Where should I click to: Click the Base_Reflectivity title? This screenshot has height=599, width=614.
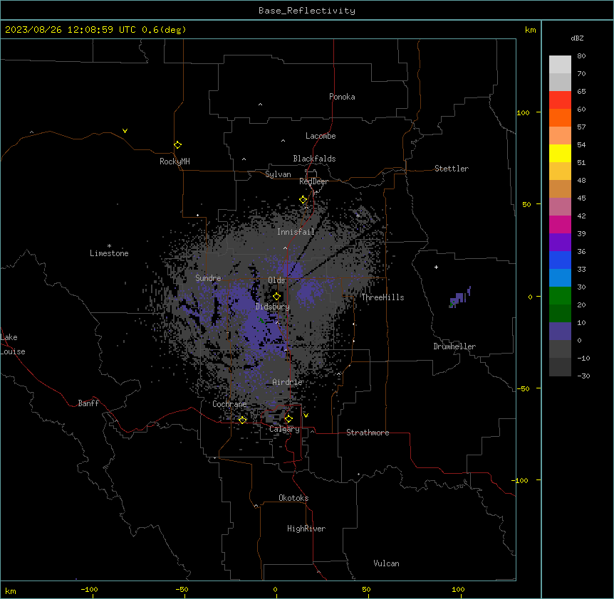[x=307, y=11]
